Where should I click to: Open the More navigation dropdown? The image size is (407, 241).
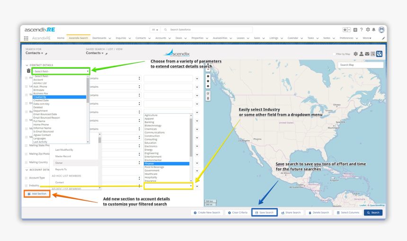(367, 38)
